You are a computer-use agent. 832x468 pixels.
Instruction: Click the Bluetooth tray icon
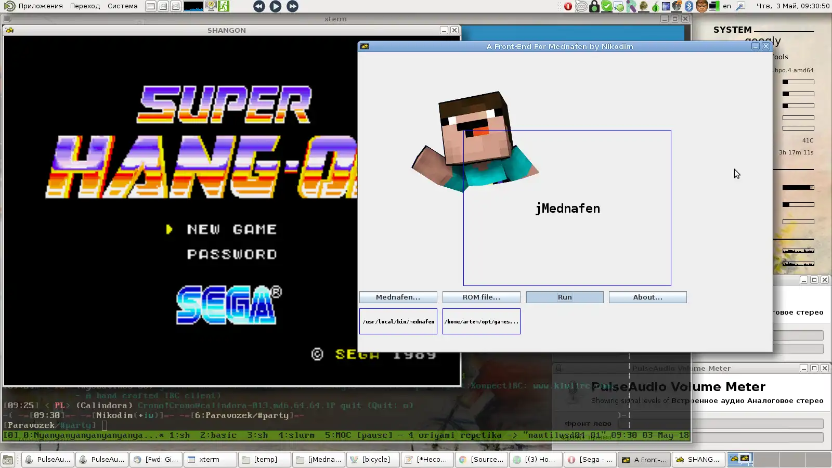[689, 6]
